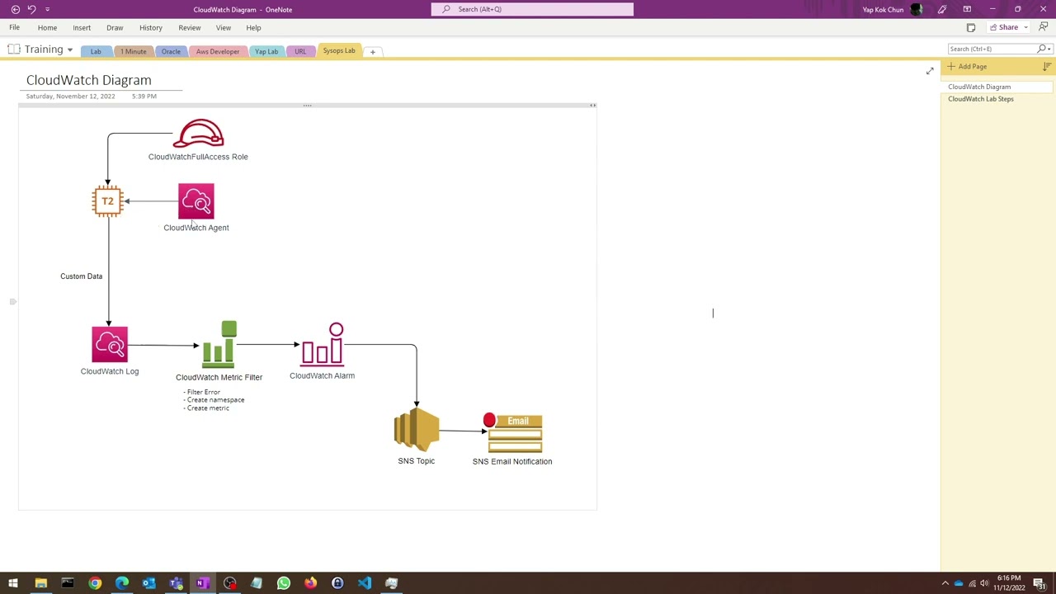Open the Help ribbon tab
The width and height of the screenshot is (1056, 594).
point(253,27)
